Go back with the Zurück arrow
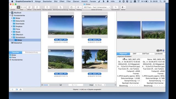This screenshot has width=176, height=99. click(11, 7)
